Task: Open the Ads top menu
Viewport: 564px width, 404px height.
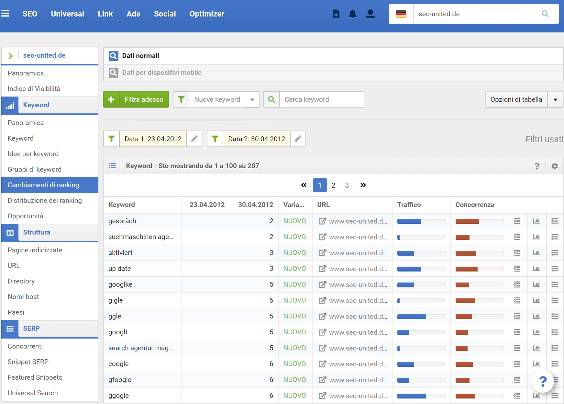Action: [133, 14]
